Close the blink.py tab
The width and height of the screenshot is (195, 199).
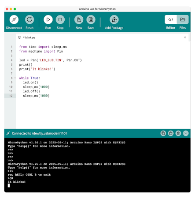click(185, 38)
